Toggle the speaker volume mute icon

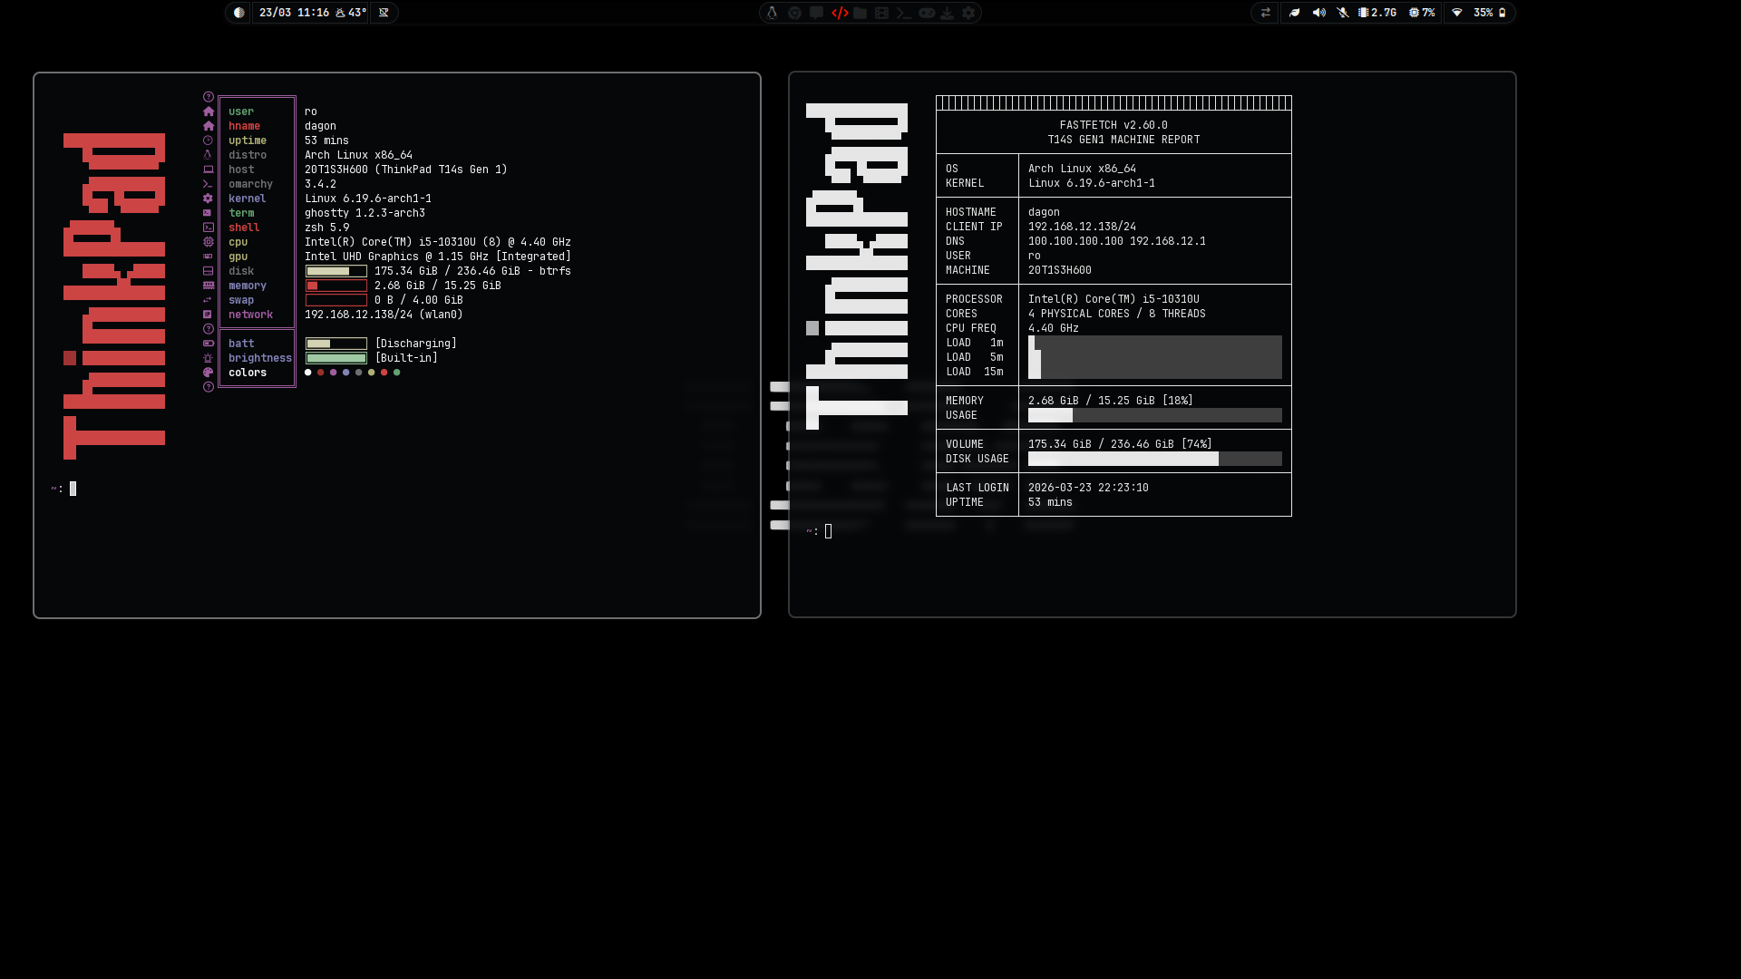pyautogui.click(x=1318, y=13)
